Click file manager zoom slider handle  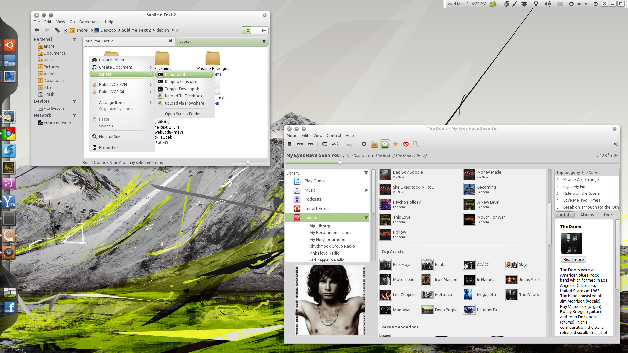click(x=248, y=162)
